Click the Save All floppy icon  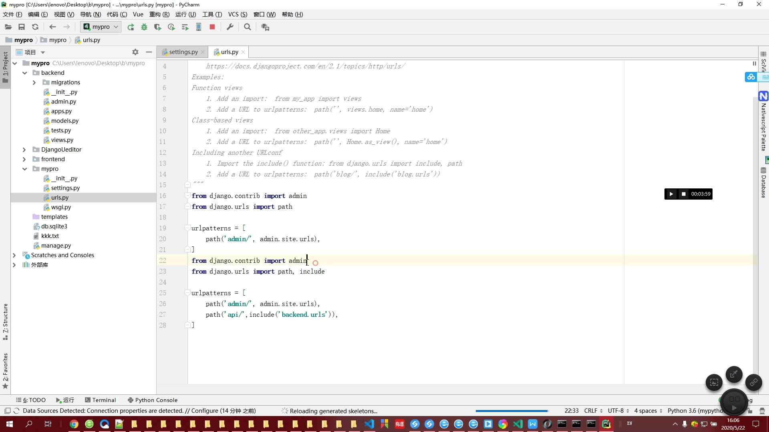click(22, 27)
